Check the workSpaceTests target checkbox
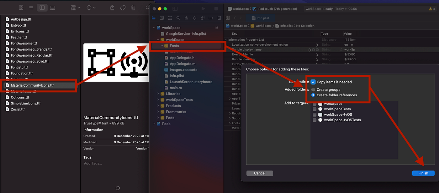 tap(315, 109)
